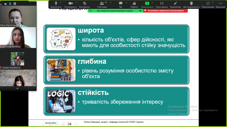Select Ангеліна Канівець video thumbnail

point(18,38)
